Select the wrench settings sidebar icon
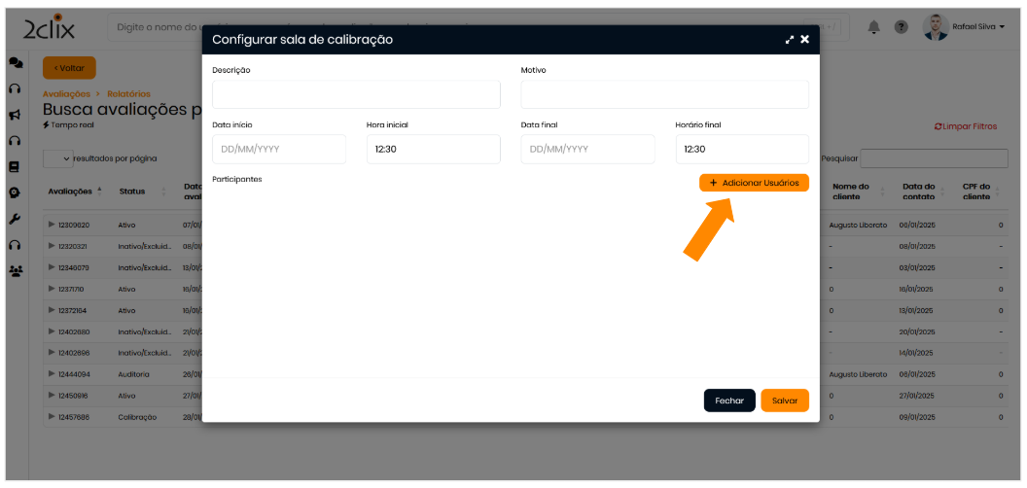This screenshot has height=488, width=1027. [16, 219]
